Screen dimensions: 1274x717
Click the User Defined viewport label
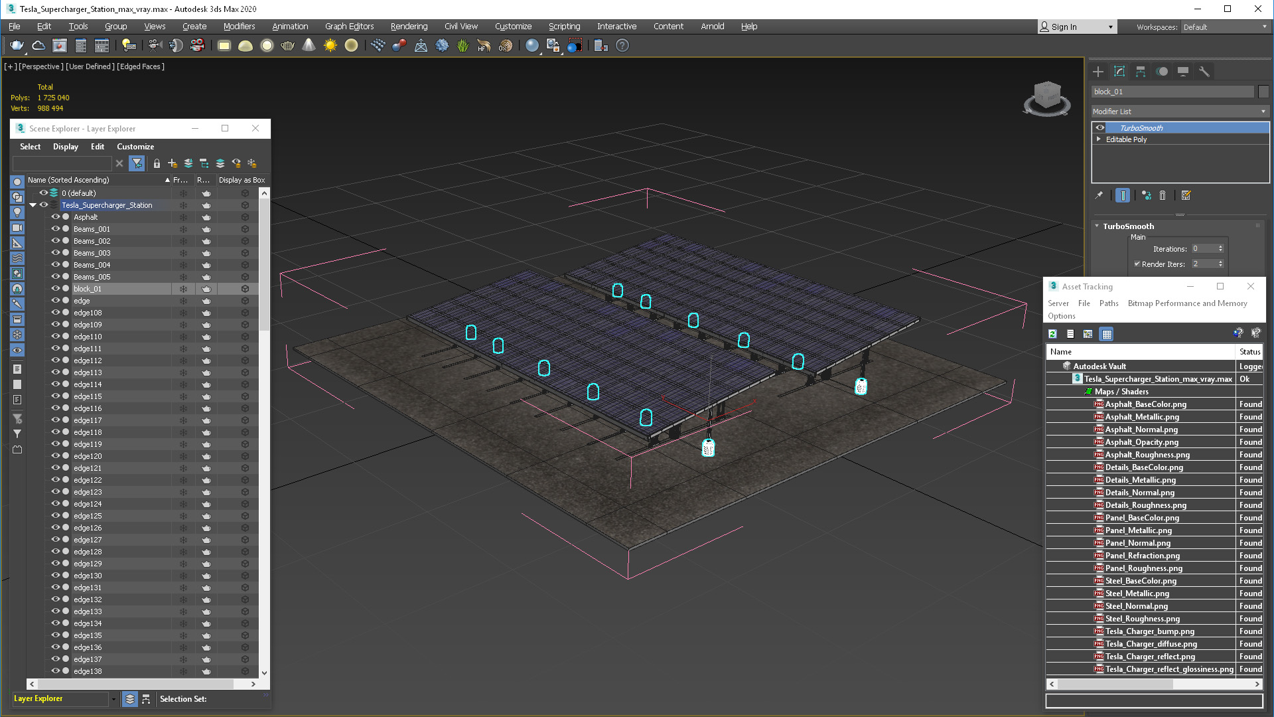(x=90, y=66)
